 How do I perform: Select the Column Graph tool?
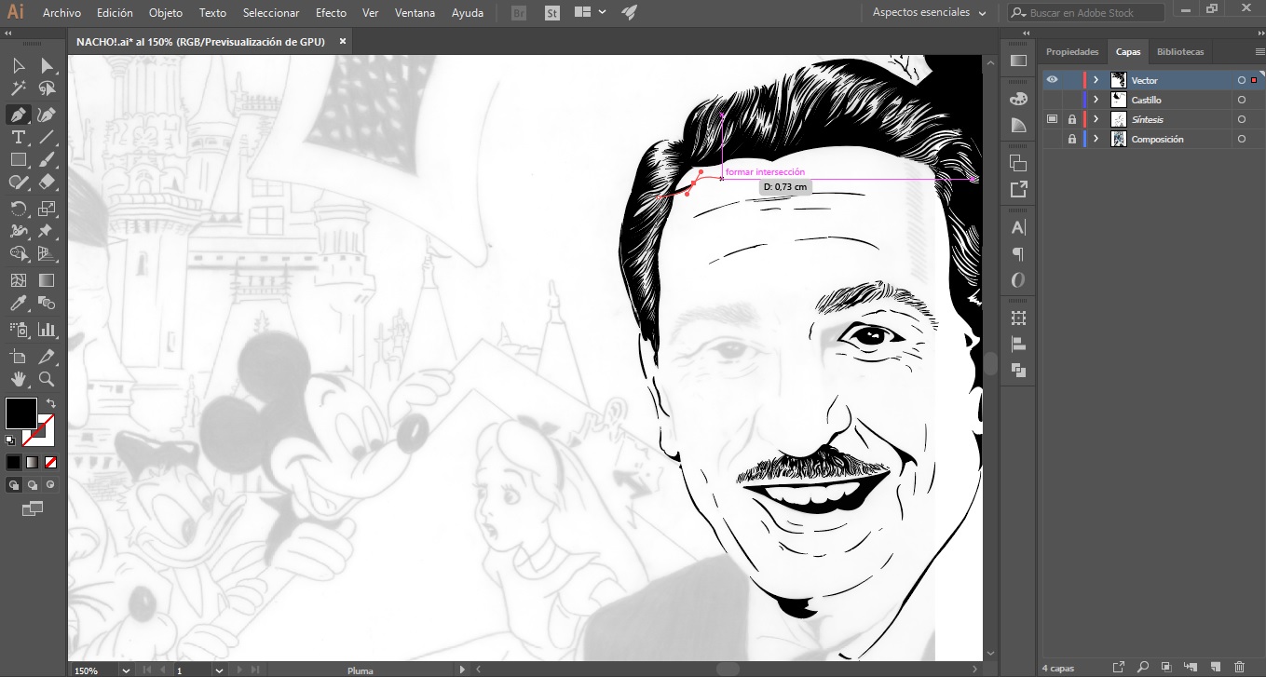tap(47, 330)
